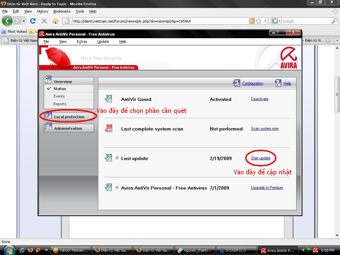The height and width of the screenshot is (255, 340).
Task: Open the Avira Extras menu
Action: point(82,42)
